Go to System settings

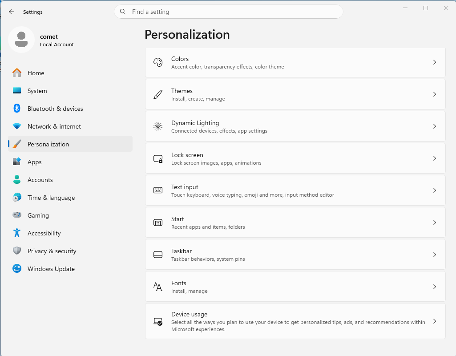click(x=70, y=90)
